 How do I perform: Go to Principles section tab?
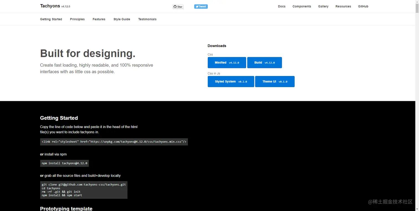[77, 19]
